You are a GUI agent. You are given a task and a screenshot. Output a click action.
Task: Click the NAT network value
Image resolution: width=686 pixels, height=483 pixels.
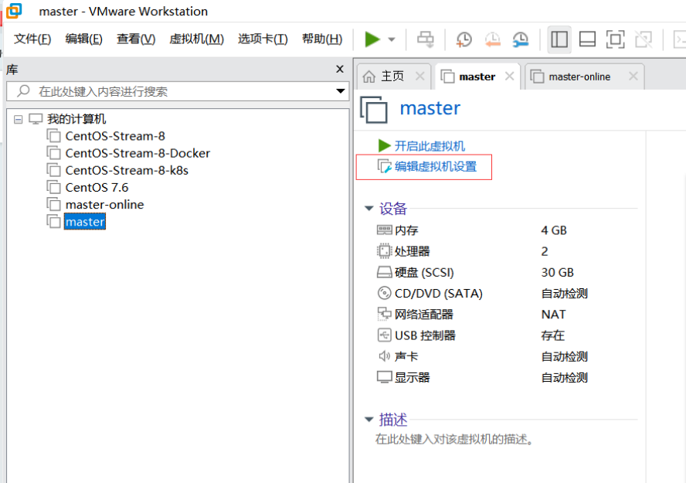pyautogui.click(x=553, y=314)
